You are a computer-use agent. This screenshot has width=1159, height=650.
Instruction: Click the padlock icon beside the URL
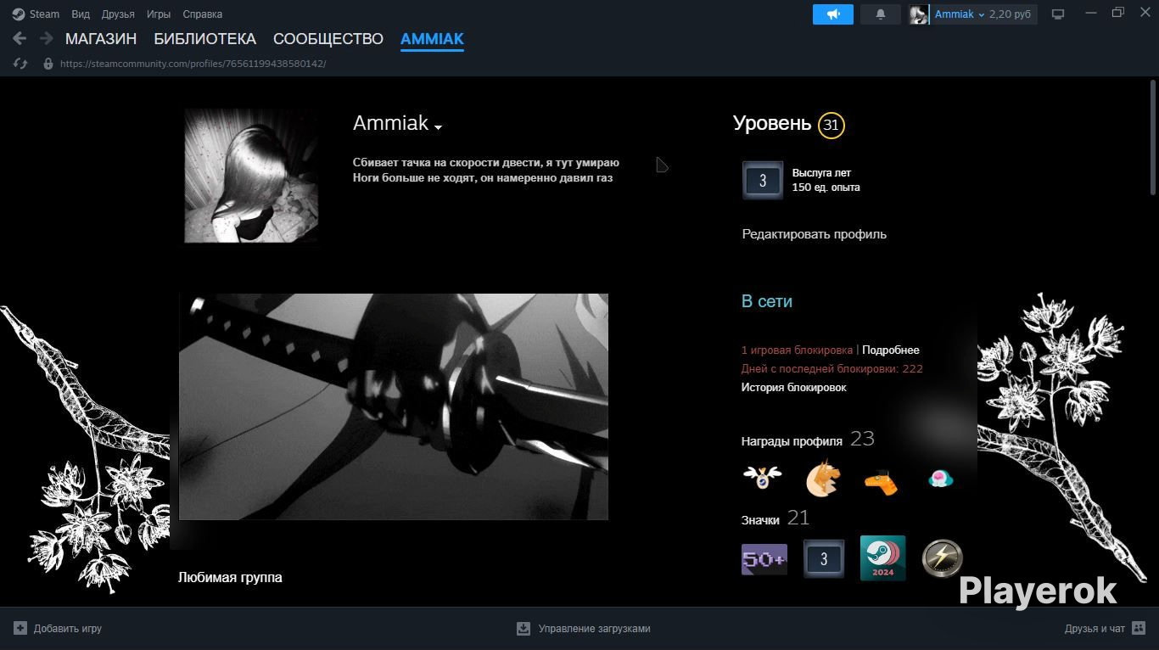coord(48,64)
